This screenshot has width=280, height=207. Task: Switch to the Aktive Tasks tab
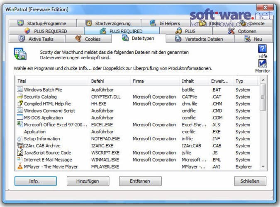[x=37, y=39]
